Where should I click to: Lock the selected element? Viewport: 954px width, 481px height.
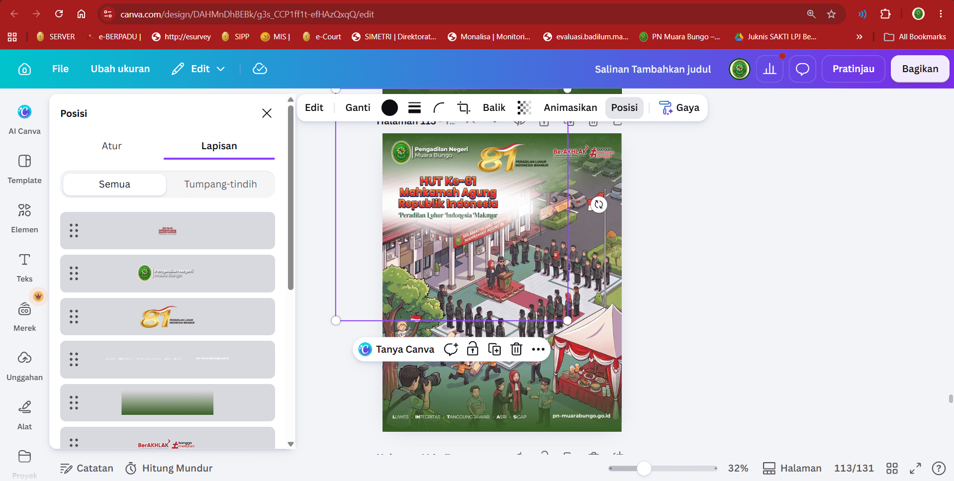pyautogui.click(x=473, y=349)
